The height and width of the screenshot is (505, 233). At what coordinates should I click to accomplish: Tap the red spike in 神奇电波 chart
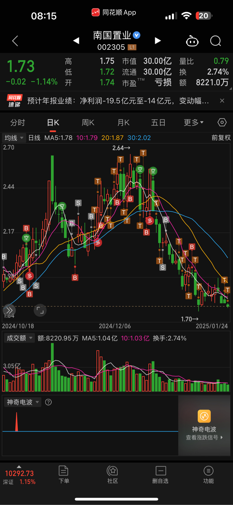(x=17, y=422)
